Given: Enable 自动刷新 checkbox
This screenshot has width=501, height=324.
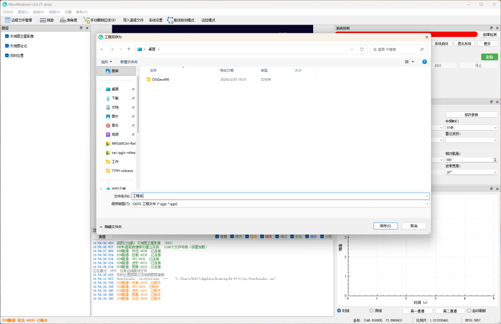Looking at the screenshot, I should [x=469, y=311].
